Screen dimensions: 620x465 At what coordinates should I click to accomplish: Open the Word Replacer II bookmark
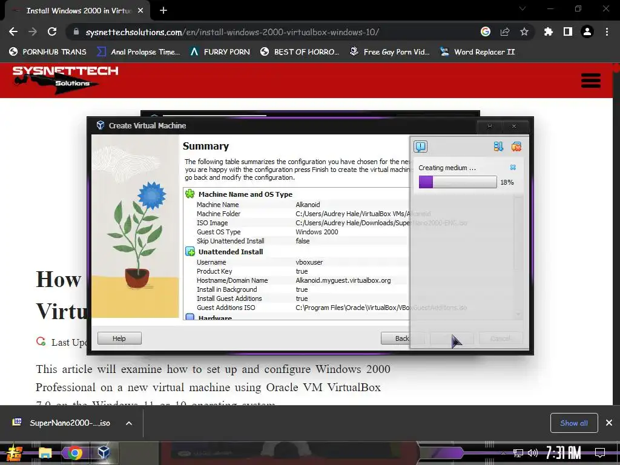pyautogui.click(x=477, y=52)
